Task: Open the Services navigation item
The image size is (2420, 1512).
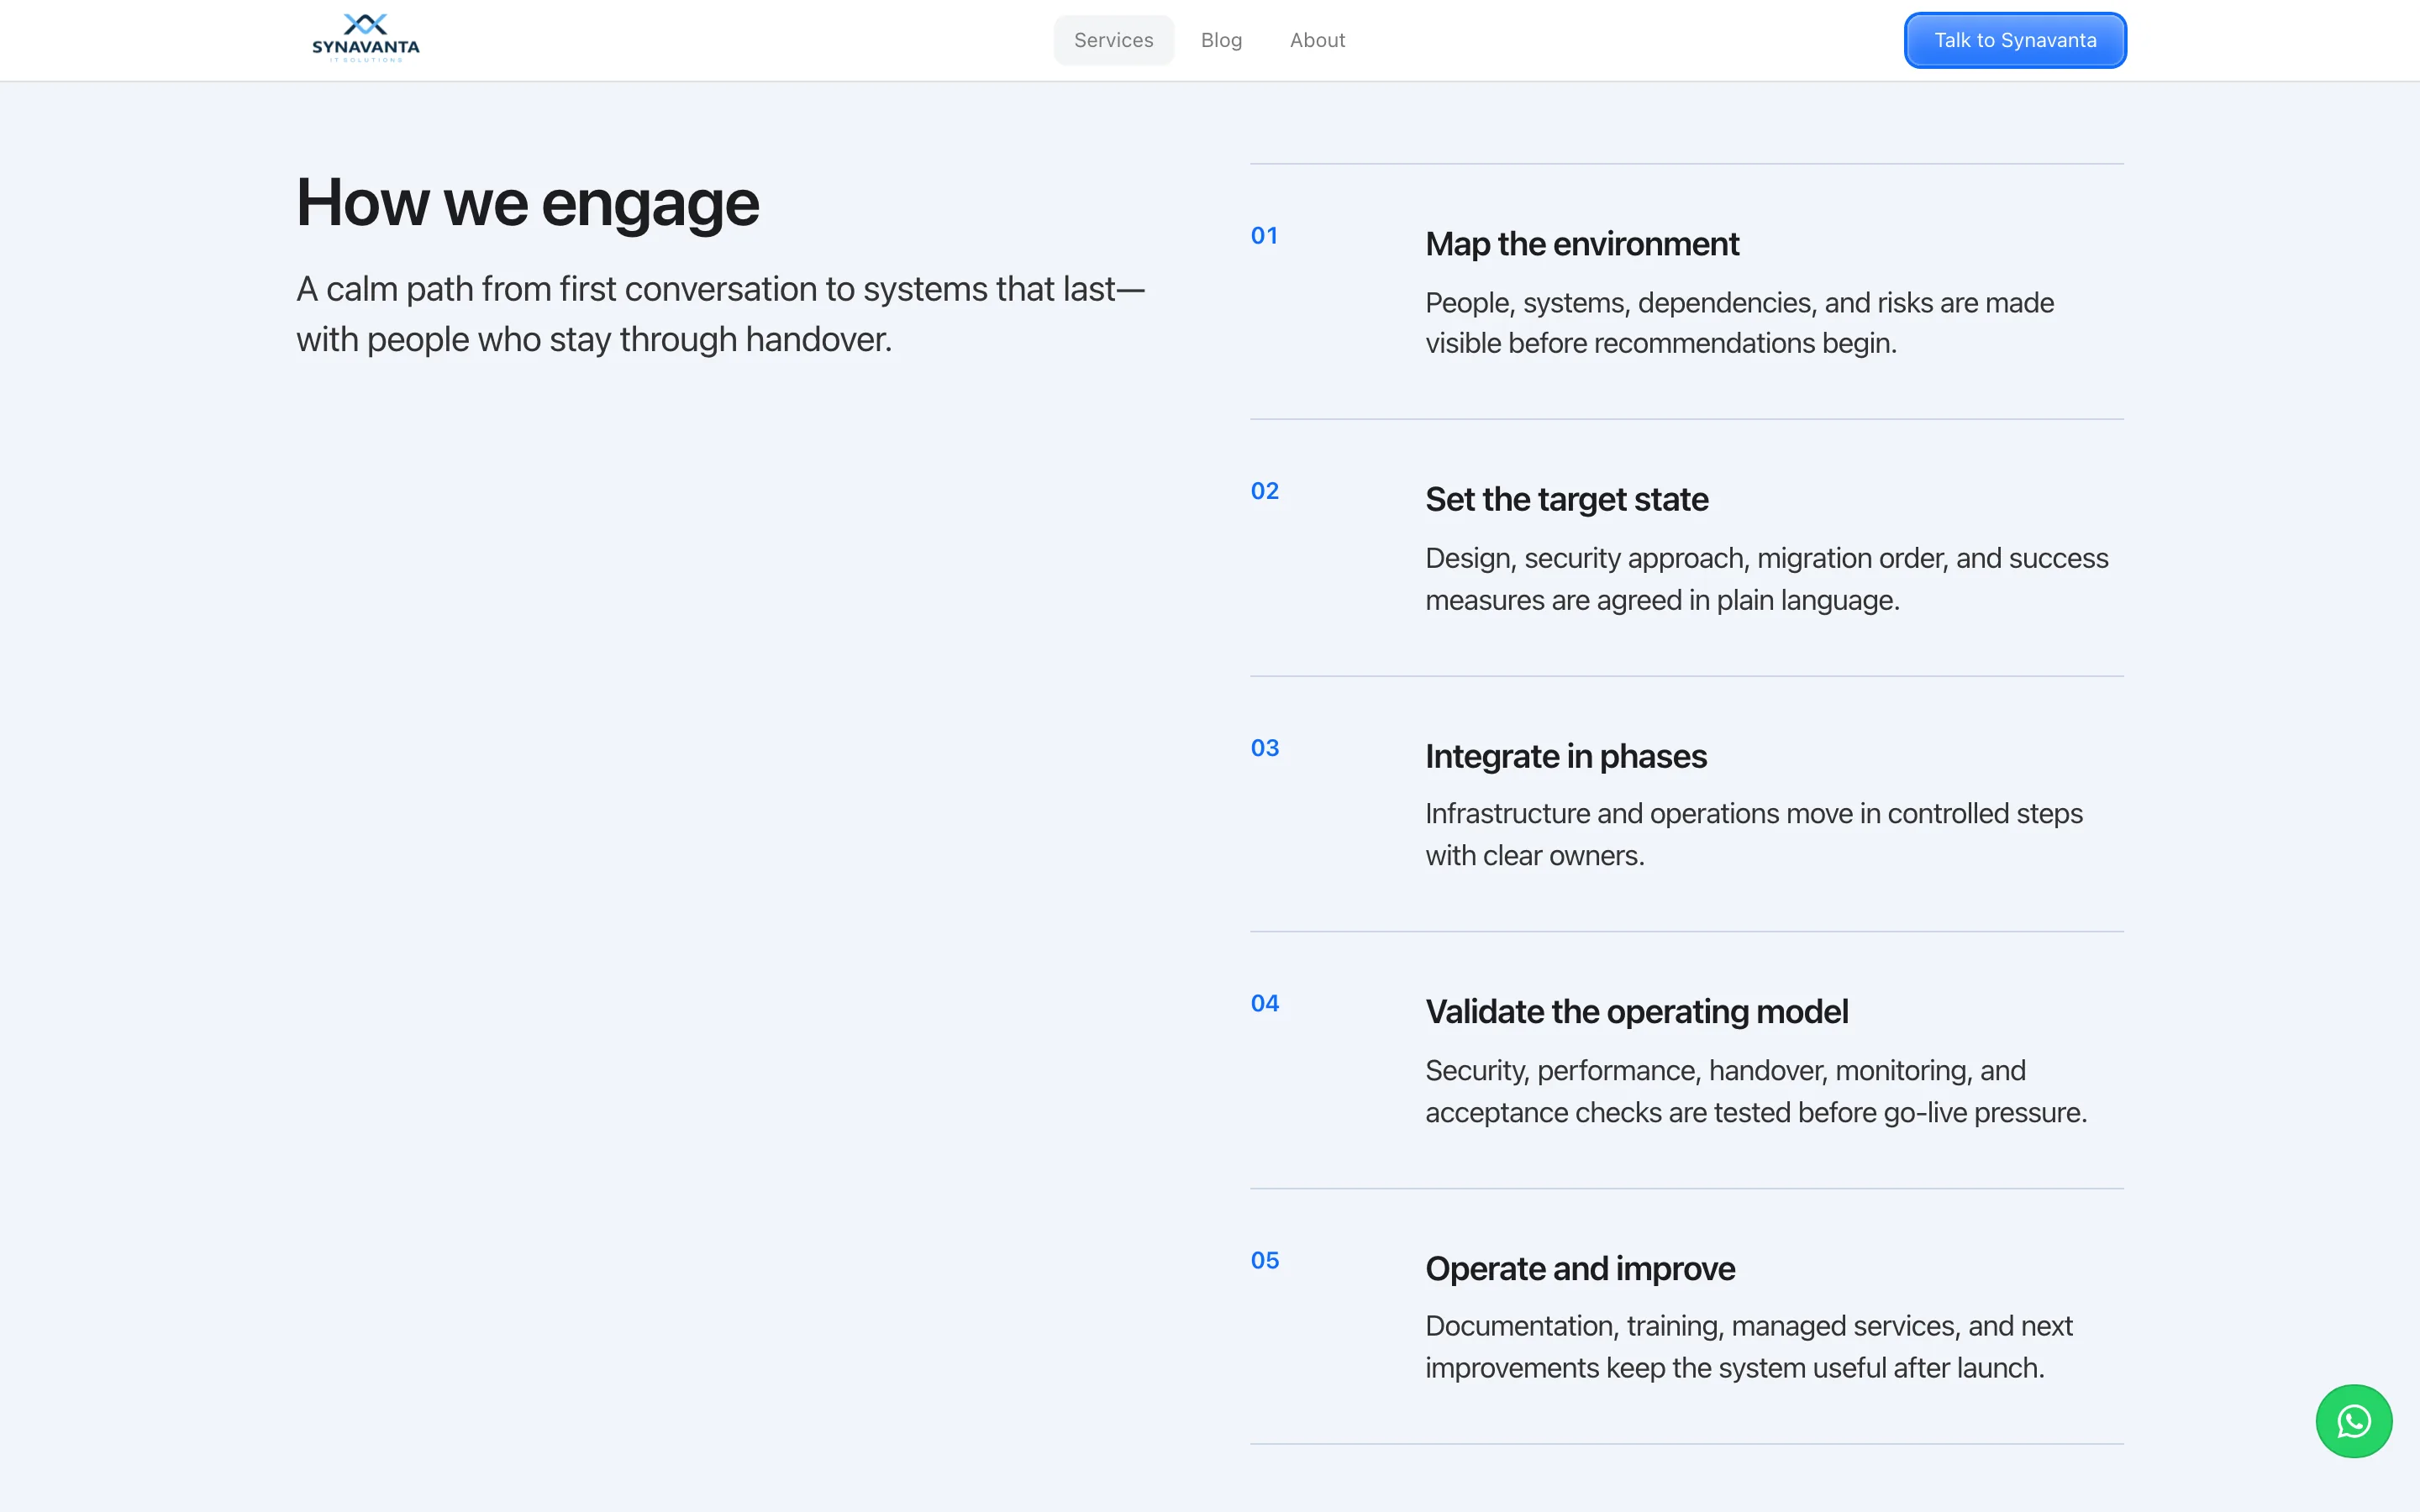Action: coord(1113,40)
